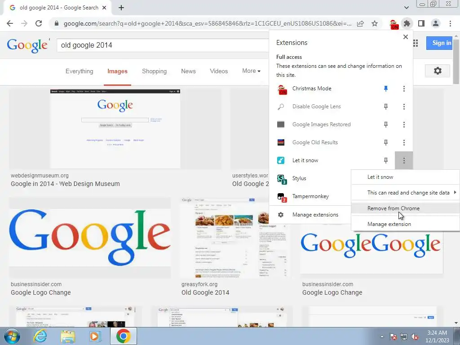Open the Chrome profile avatar icon
The image size is (460, 345).
tap(436, 23)
